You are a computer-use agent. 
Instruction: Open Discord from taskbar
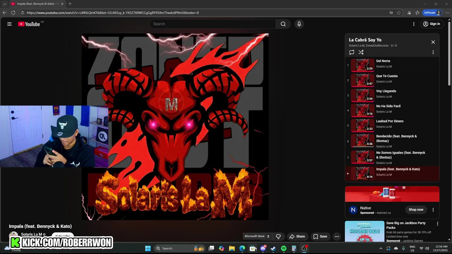click(x=263, y=248)
